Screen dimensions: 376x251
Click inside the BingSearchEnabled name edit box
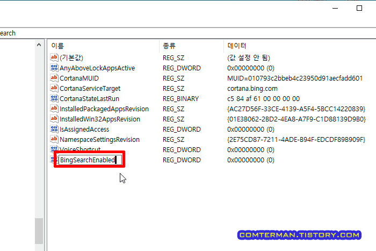[90, 160]
